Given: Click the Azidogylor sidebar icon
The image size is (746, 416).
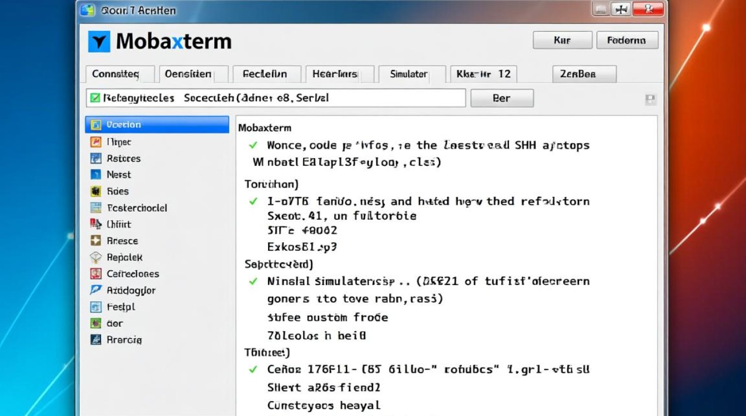Looking at the screenshot, I should (95, 290).
